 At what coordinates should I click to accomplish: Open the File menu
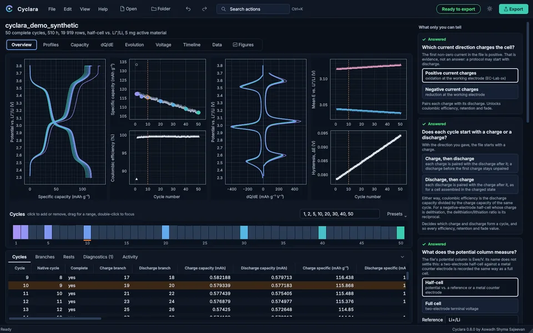click(52, 9)
